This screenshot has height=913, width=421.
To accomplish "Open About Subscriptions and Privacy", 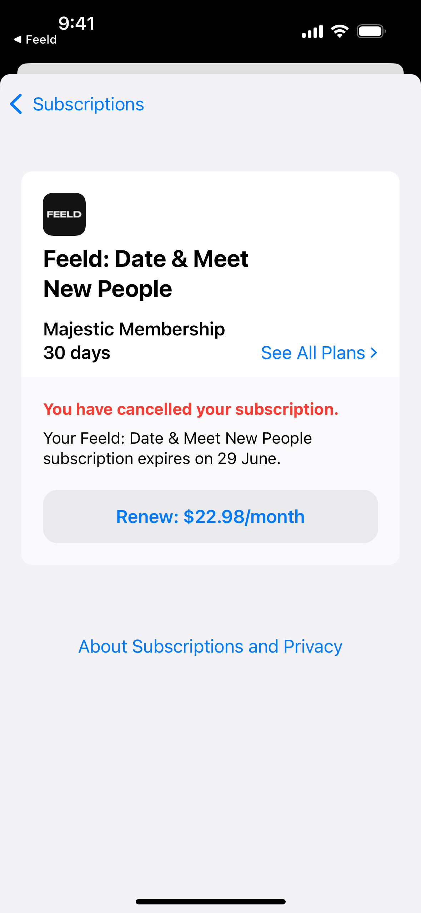I will tap(210, 647).
